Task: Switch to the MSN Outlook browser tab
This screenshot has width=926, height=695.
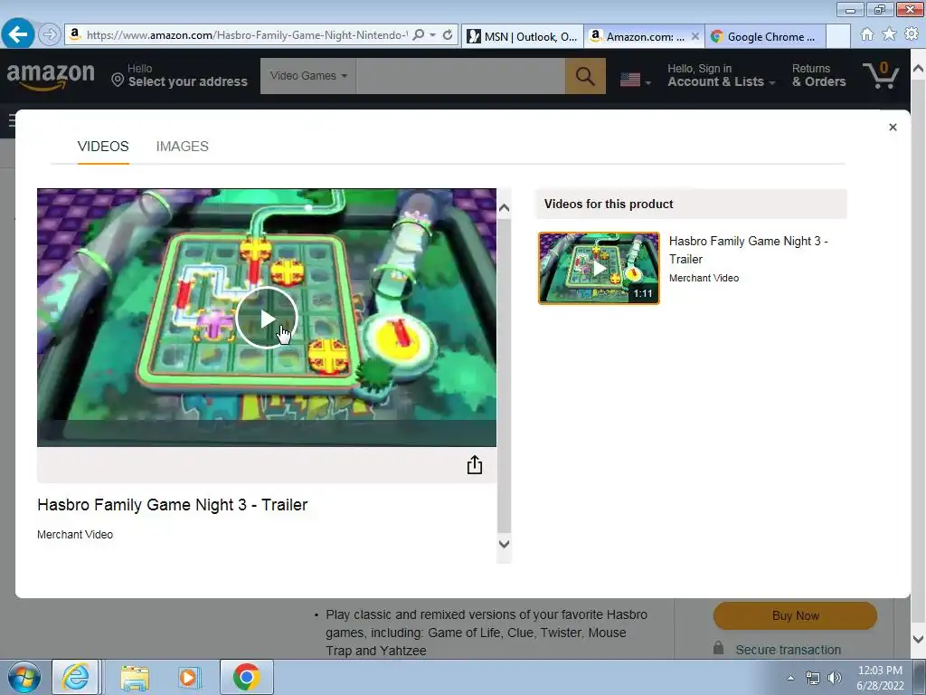Action: click(x=522, y=36)
